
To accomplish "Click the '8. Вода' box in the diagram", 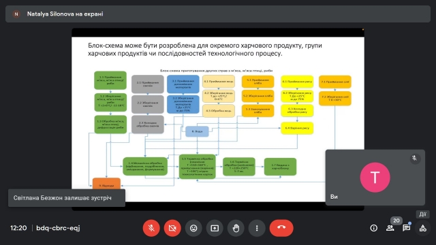I will 197,131.
